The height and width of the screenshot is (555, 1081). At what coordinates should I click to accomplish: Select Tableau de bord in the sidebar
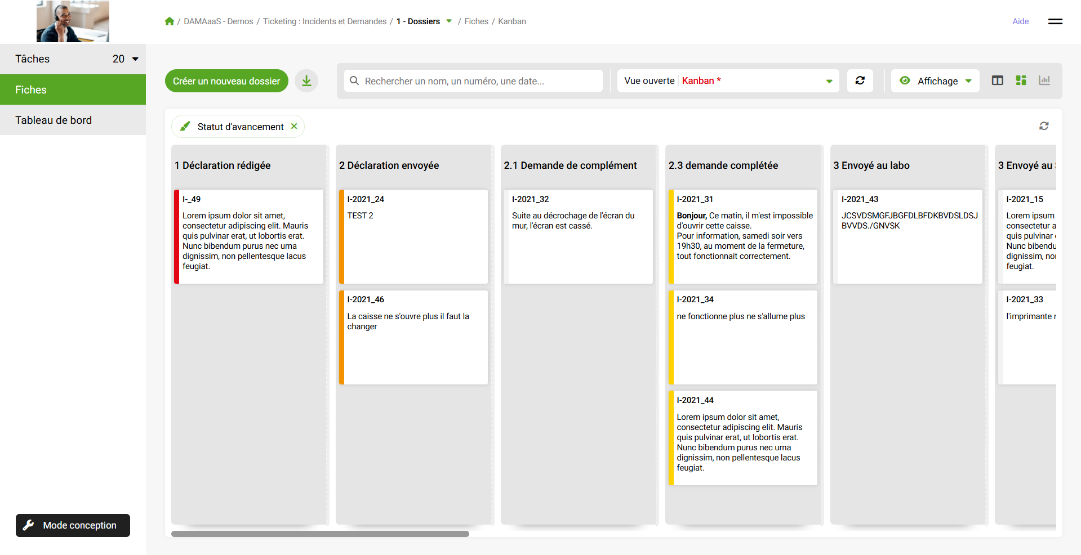[x=54, y=120]
